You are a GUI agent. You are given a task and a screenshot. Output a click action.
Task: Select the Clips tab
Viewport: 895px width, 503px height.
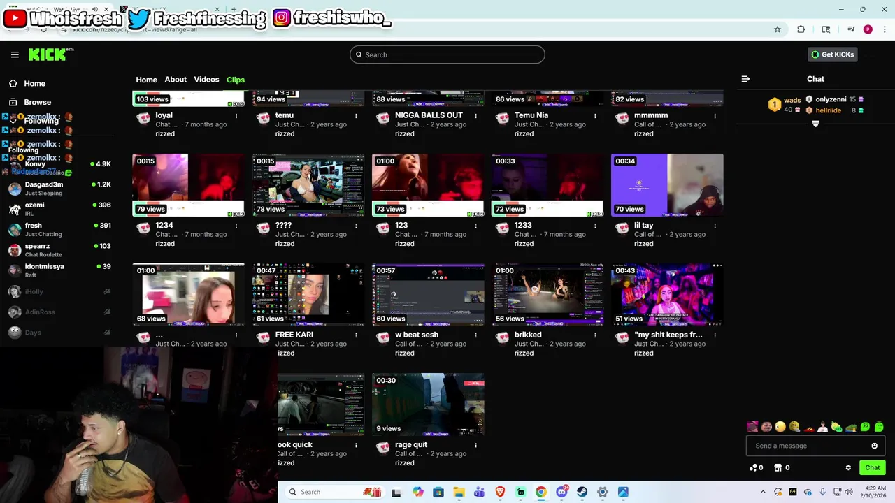[236, 80]
